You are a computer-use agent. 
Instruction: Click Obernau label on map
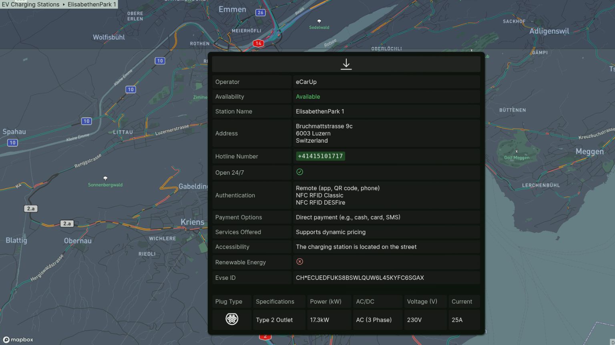[x=78, y=241]
